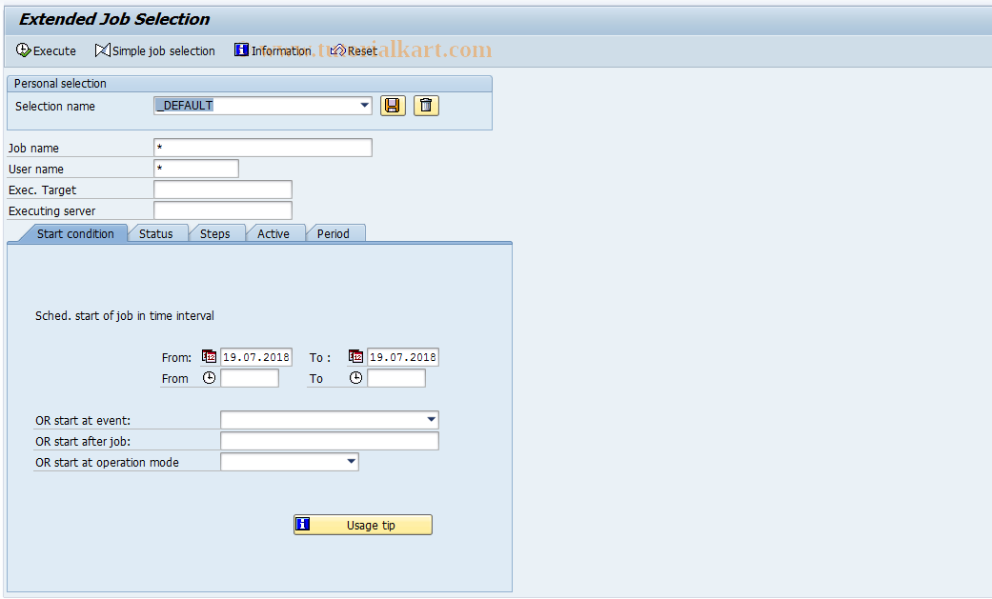Save the personal selection with disk icon
The width and height of the screenshot is (992, 599).
[x=393, y=106]
